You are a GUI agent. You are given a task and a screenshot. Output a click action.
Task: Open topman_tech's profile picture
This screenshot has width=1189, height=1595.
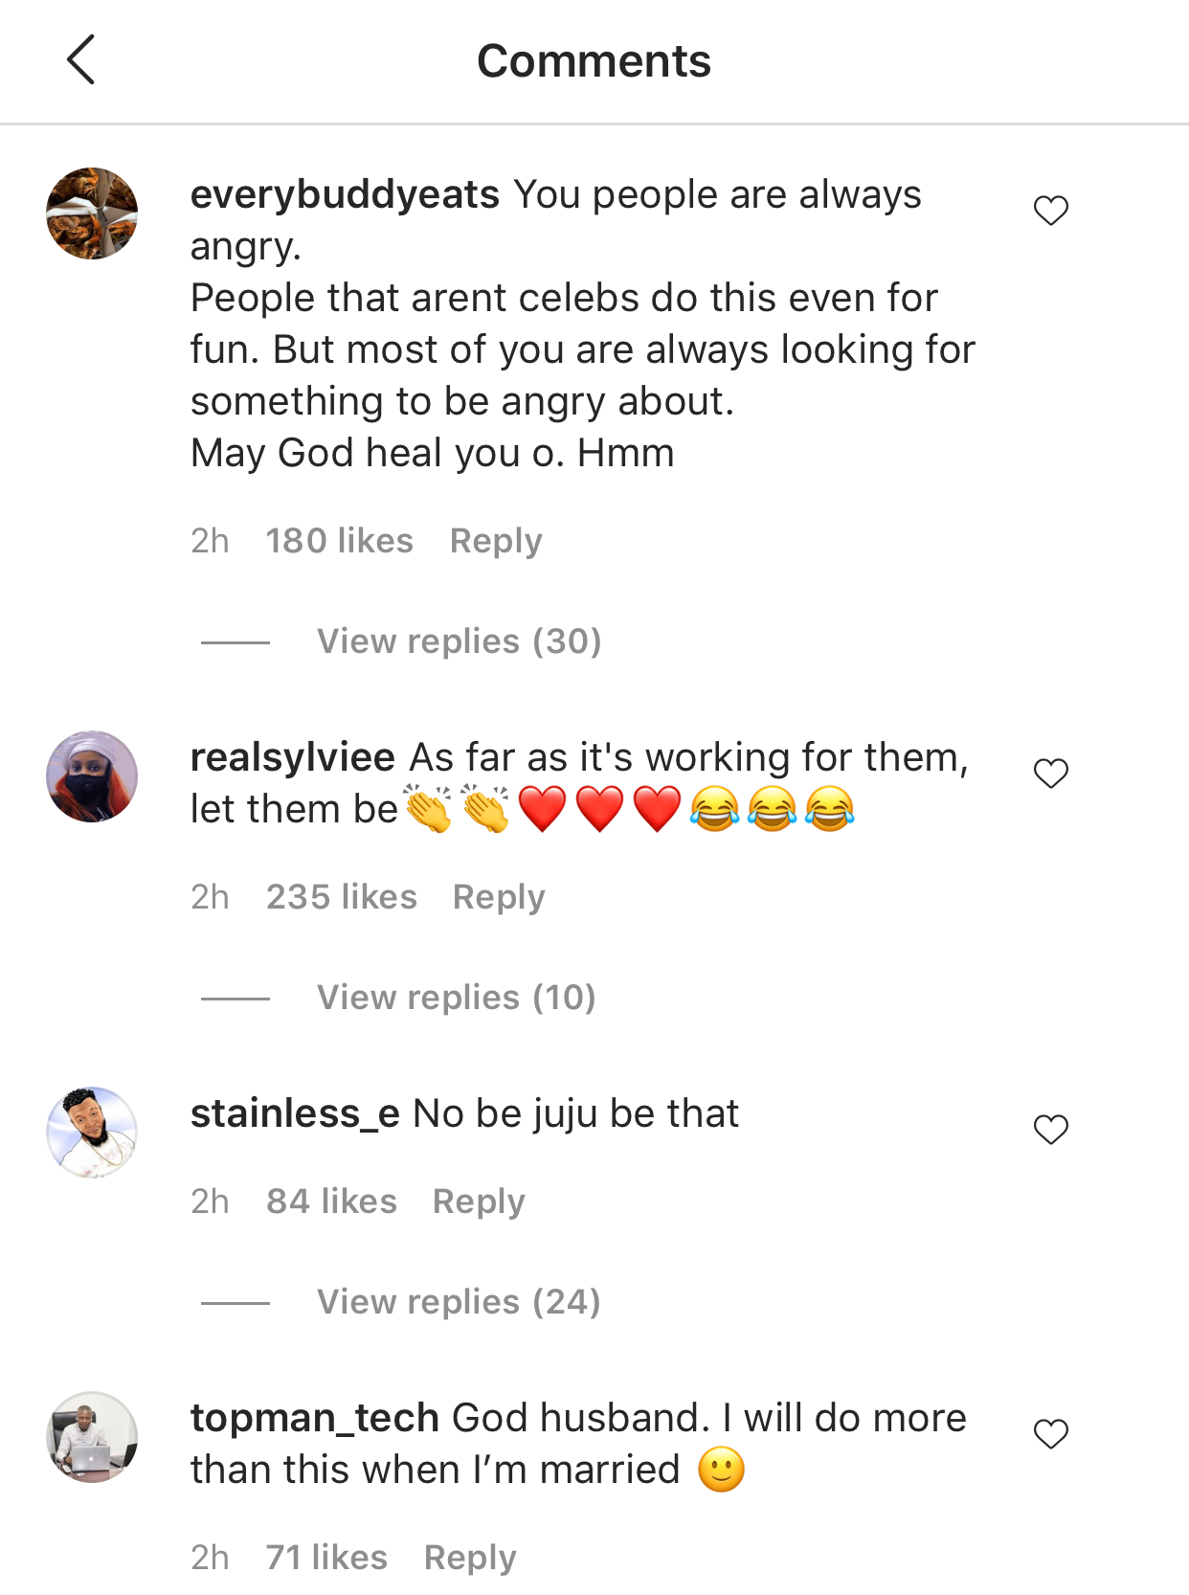pyautogui.click(x=92, y=1437)
